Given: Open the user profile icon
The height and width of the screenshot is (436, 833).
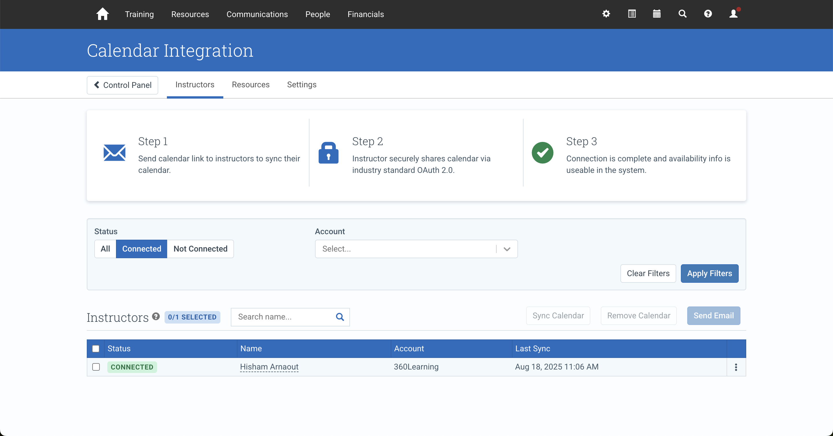Looking at the screenshot, I should pyautogui.click(x=734, y=14).
